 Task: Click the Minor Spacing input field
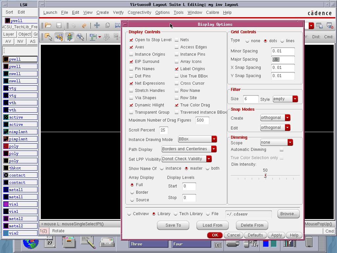[283, 51]
